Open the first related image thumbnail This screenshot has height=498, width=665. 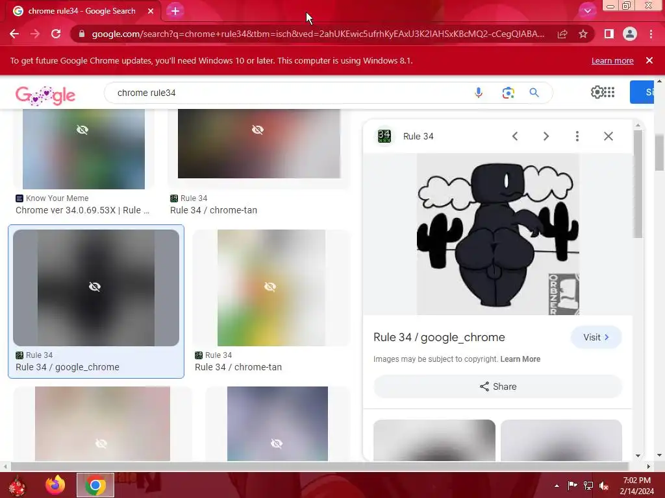pos(434,440)
